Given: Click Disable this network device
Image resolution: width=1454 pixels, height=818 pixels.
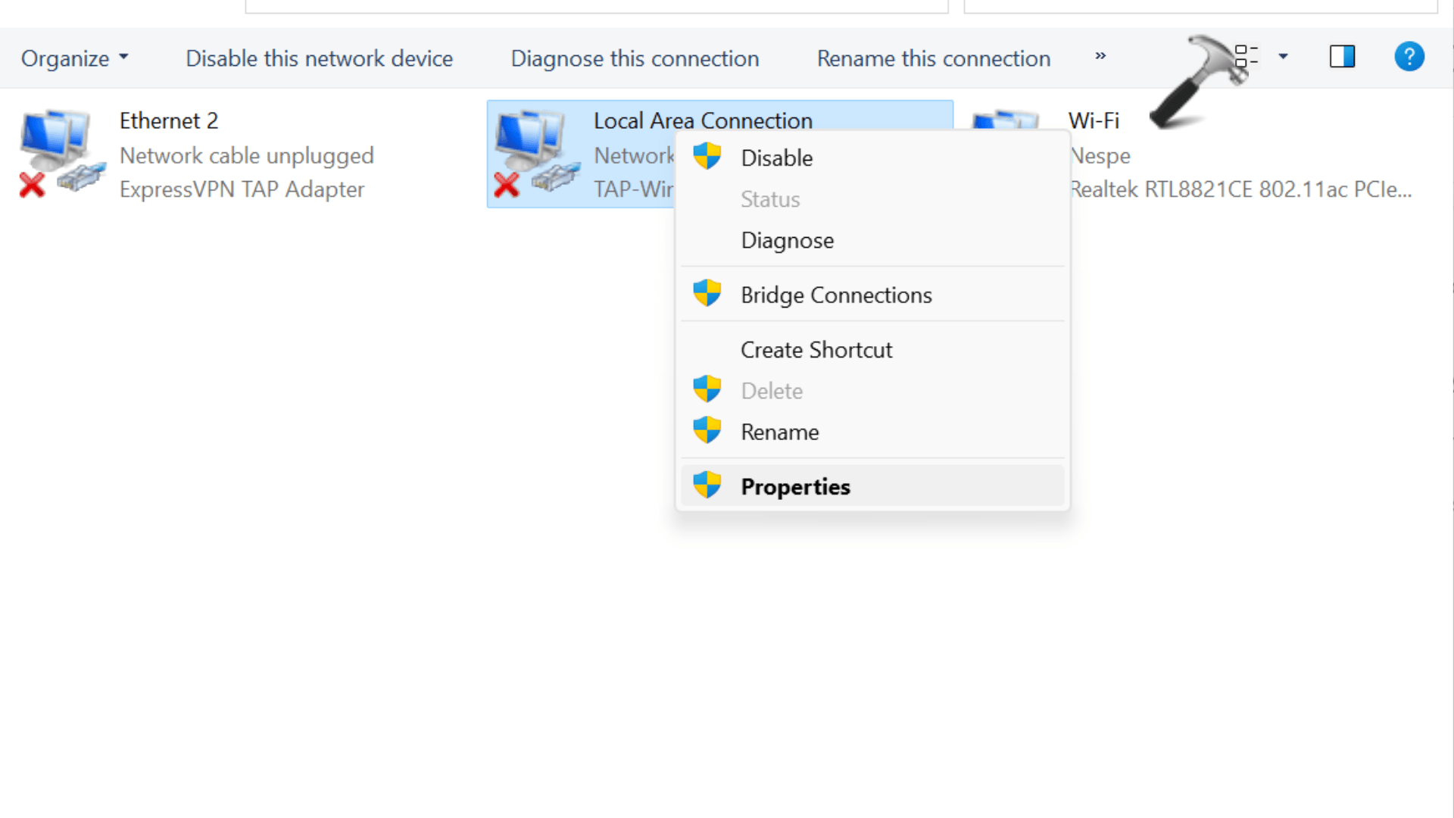Looking at the screenshot, I should [319, 58].
